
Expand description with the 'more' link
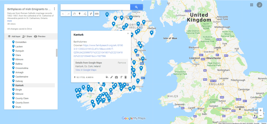9,21
